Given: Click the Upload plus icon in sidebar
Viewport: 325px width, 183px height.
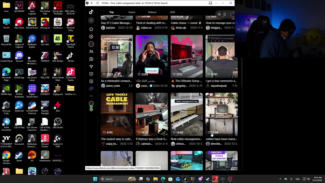Looking at the screenshot, I should (91, 81).
